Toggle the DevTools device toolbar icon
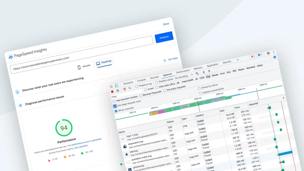 [116, 85]
